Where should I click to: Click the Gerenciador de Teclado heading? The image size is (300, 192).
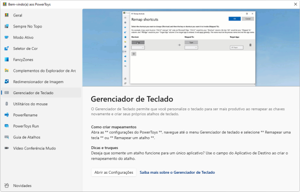132,99
